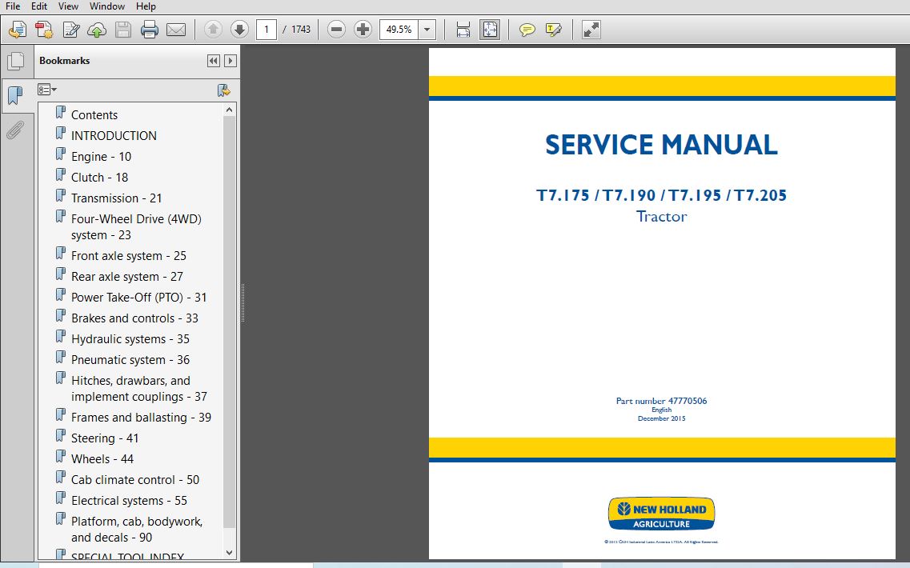
Task: Open the Hydraulic systems - 35 bookmark
Action: (x=130, y=339)
